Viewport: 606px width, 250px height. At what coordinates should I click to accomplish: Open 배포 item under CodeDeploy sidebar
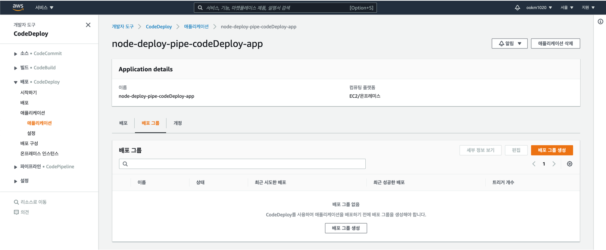[24, 103]
